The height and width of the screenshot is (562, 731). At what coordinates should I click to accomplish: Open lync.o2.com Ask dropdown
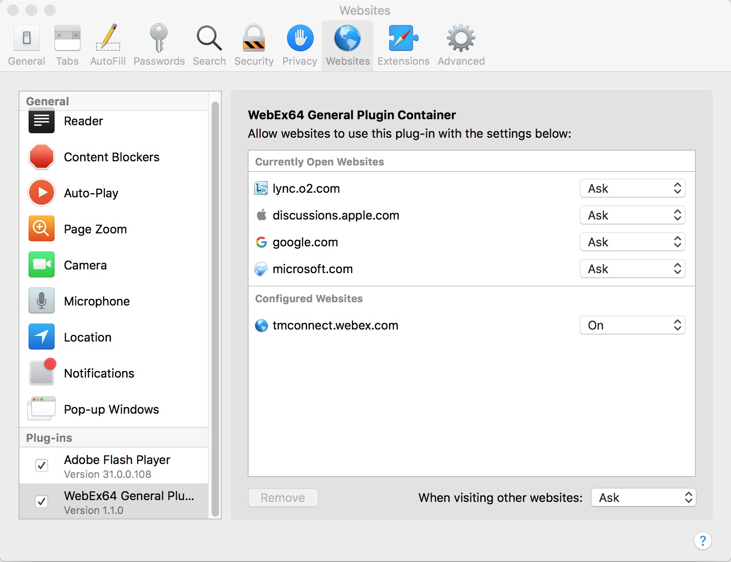pos(632,189)
